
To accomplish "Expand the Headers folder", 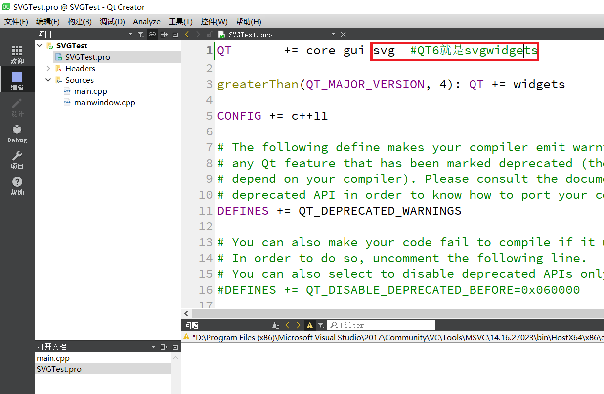I will (x=48, y=68).
